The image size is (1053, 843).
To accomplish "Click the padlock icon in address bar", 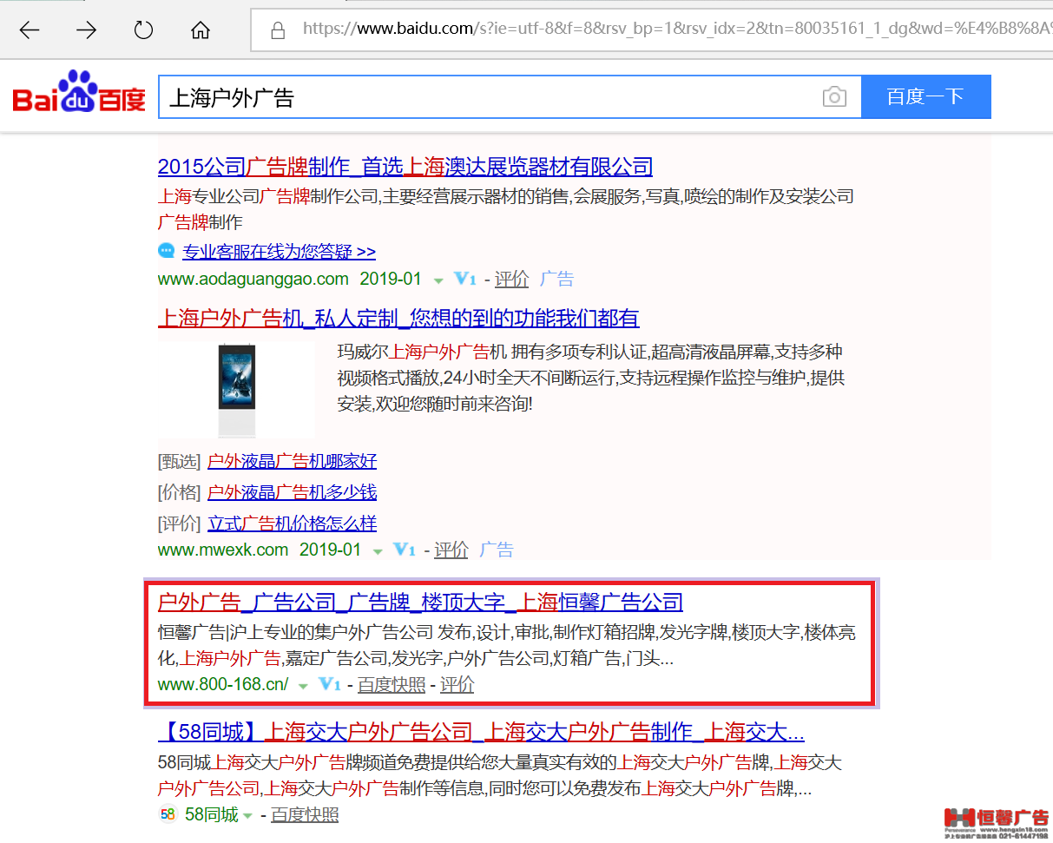I will pos(278,30).
